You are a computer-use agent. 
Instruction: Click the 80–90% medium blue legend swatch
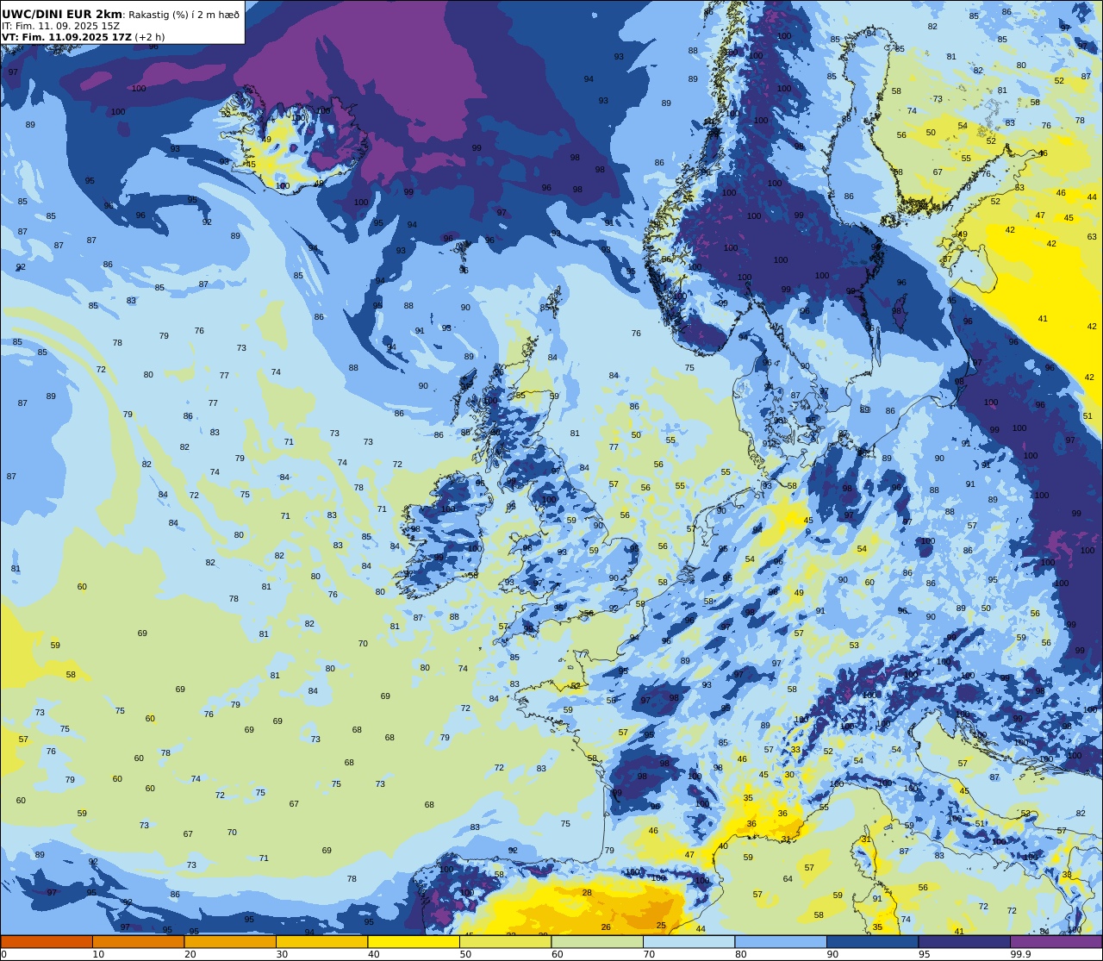click(781, 942)
